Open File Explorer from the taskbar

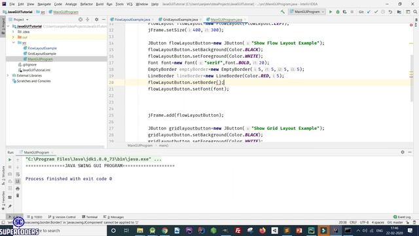click(x=140, y=230)
